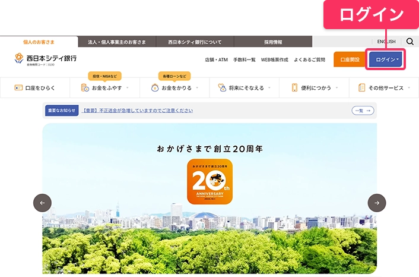
Task: Click the 20th anniversary orange logo
Action: (209, 182)
